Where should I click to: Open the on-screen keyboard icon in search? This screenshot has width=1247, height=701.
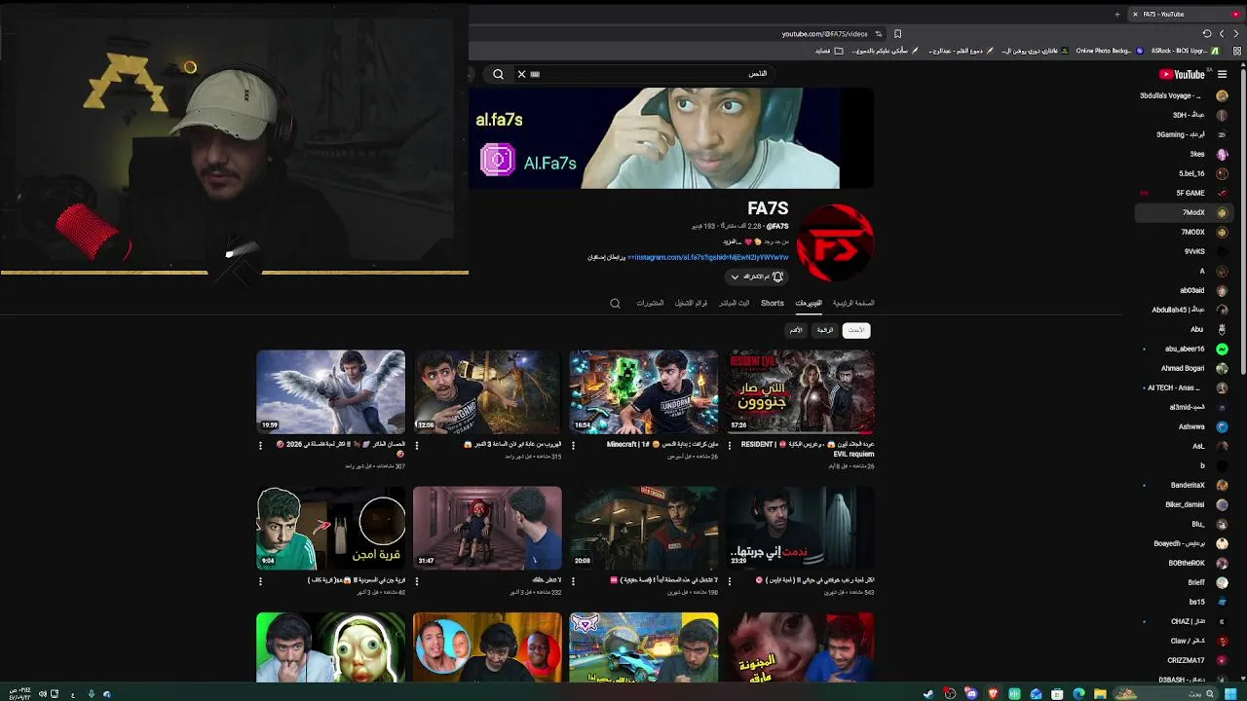pyautogui.click(x=535, y=74)
